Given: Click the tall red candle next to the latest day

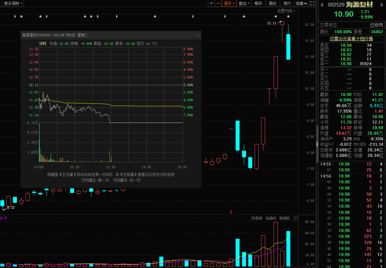Looking at the screenshot, I should [x=276, y=73].
